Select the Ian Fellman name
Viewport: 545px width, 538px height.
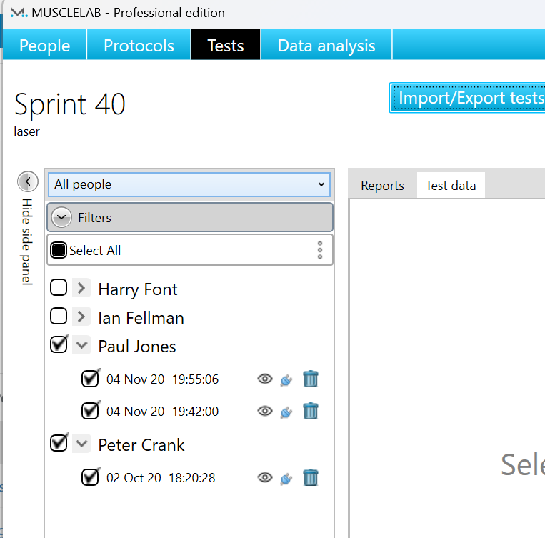click(141, 317)
